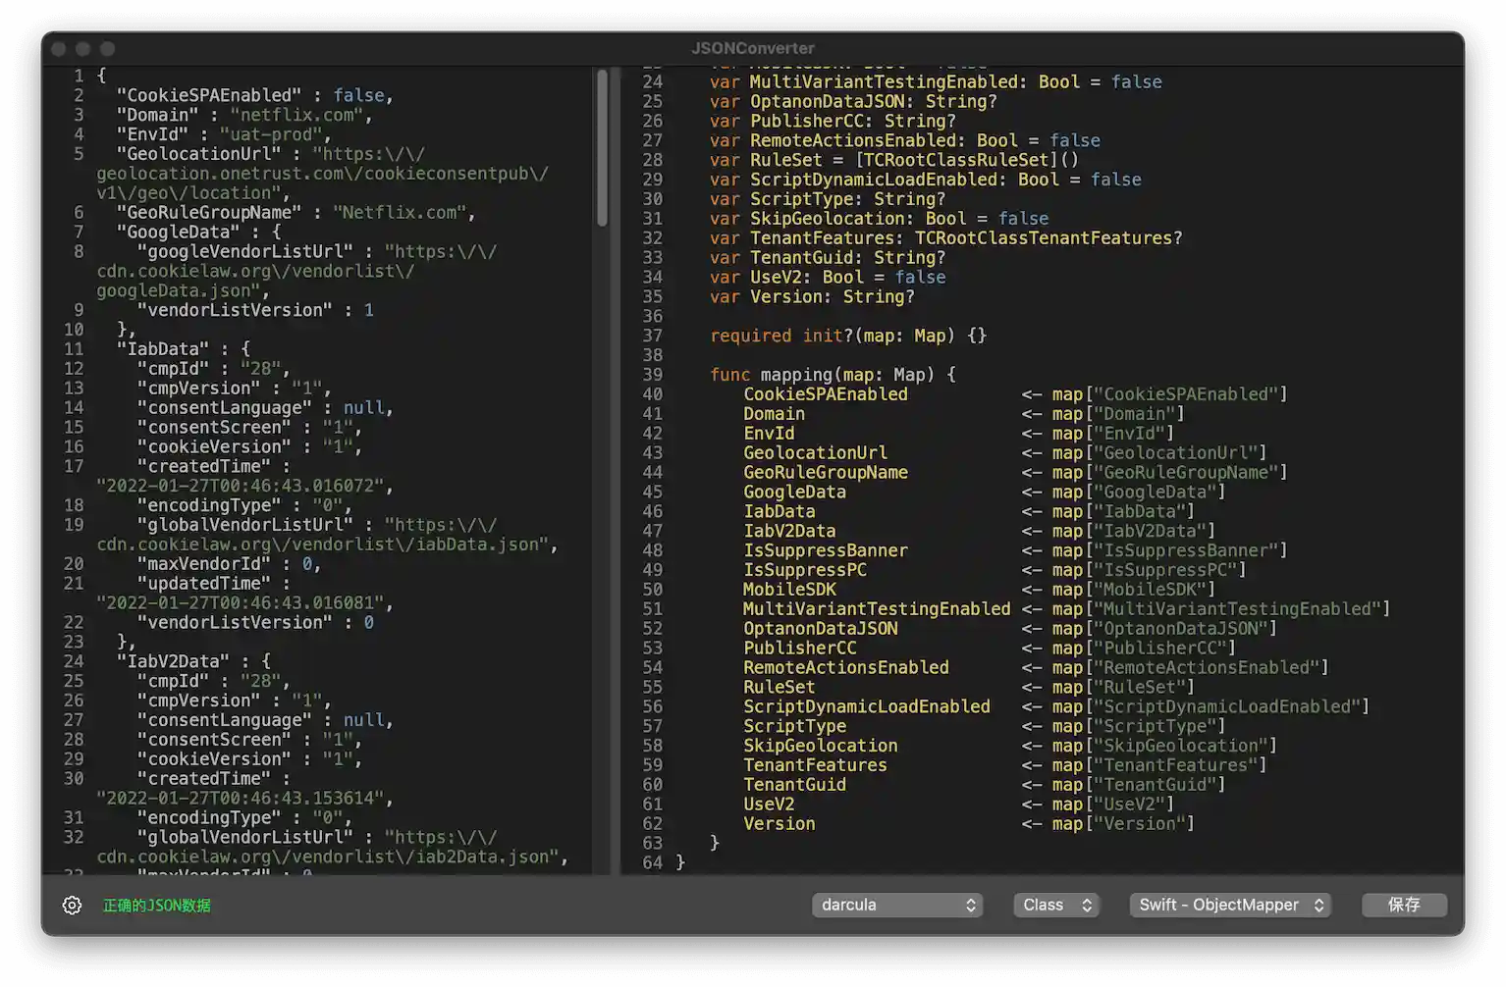This screenshot has width=1506, height=987.
Task: Minimize the JSONConverter window
Action: pyautogui.click(x=83, y=48)
